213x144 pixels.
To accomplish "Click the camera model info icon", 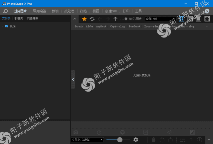I will coord(76,132).
